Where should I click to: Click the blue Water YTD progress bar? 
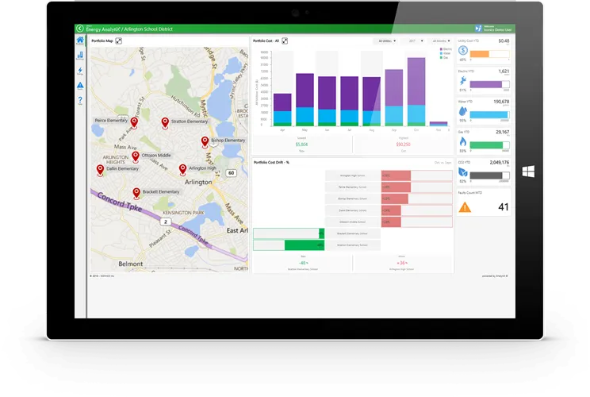click(489, 115)
